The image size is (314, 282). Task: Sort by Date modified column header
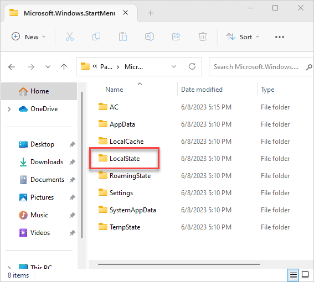202,90
